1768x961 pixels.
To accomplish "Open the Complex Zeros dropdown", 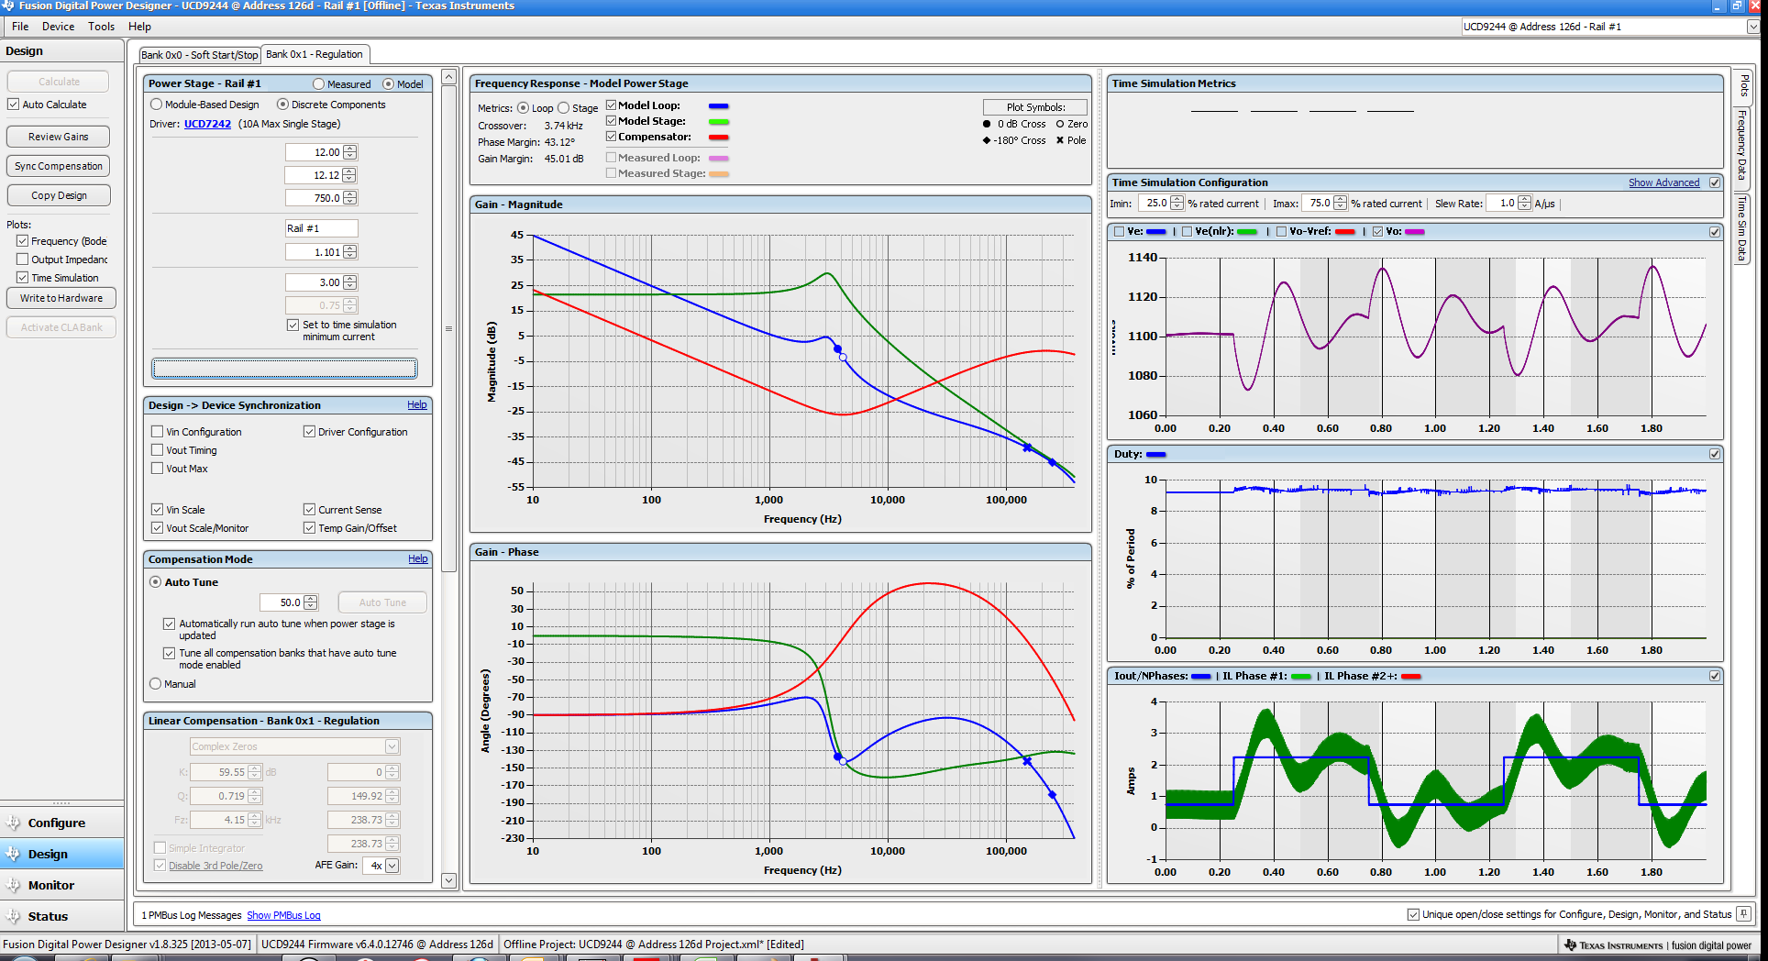I will point(392,746).
